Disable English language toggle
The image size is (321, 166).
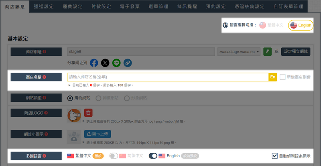tap(153, 156)
